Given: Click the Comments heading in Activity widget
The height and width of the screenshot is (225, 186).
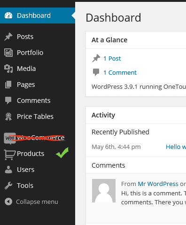Looking at the screenshot, I should [108, 165].
